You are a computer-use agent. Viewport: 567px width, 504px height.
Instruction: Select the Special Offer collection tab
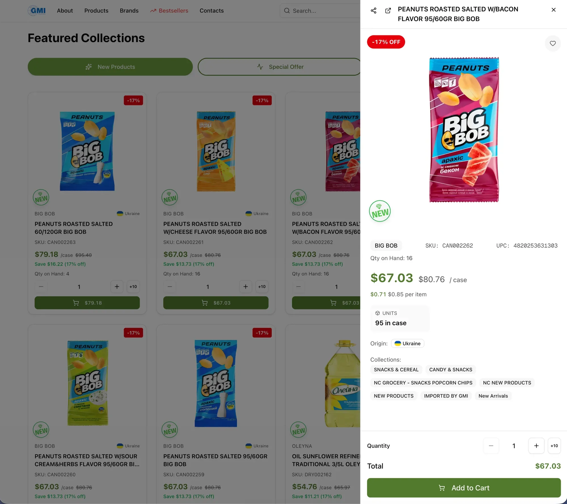(x=280, y=67)
